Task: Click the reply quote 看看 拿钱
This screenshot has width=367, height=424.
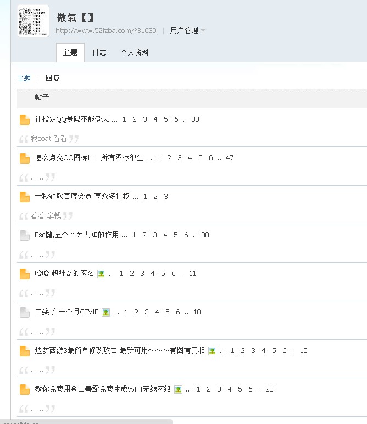Action: pos(46,215)
